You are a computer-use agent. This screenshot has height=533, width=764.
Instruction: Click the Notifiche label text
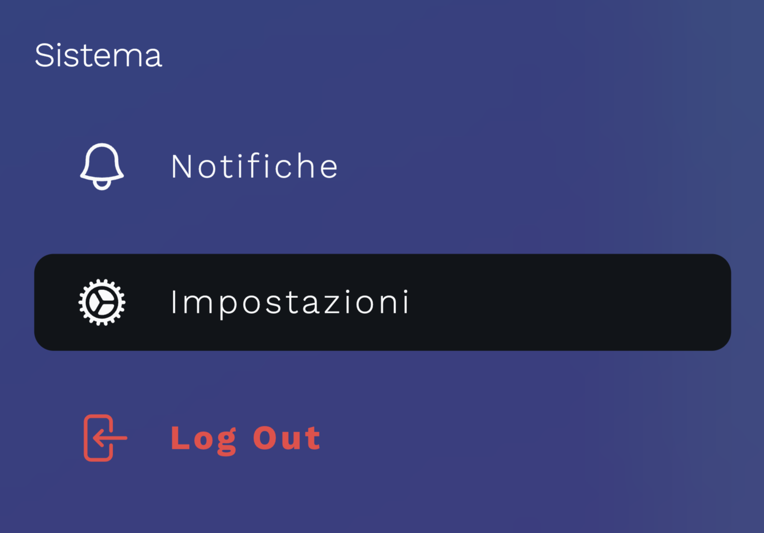coord(254,167)
